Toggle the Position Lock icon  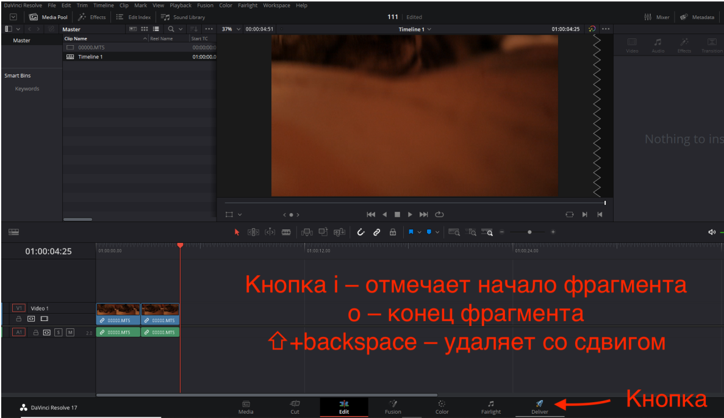click(393, 232)
